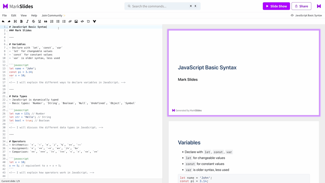Click the purple-highlighted title slide thumbnail

pyautogui.click(x=243, y=72)
